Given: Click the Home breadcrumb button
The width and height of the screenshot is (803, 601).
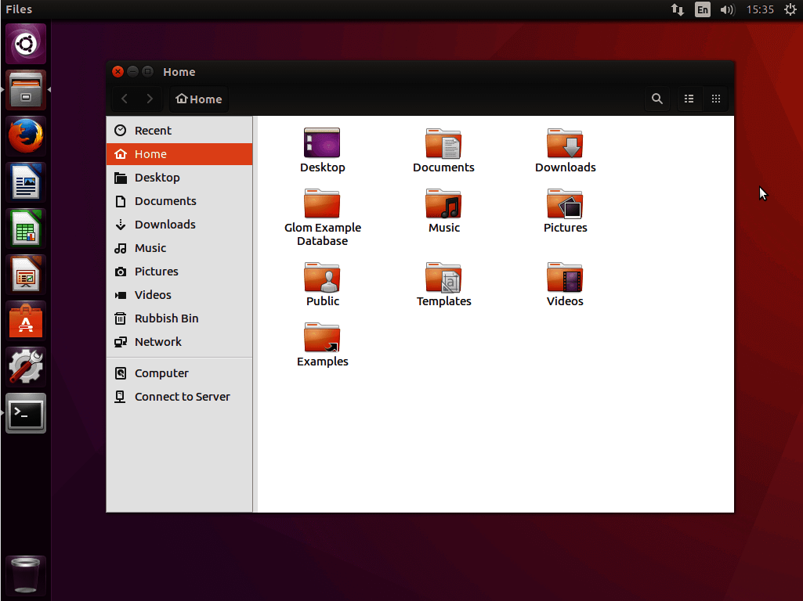Looking at the screenshot, I should 198,99.
